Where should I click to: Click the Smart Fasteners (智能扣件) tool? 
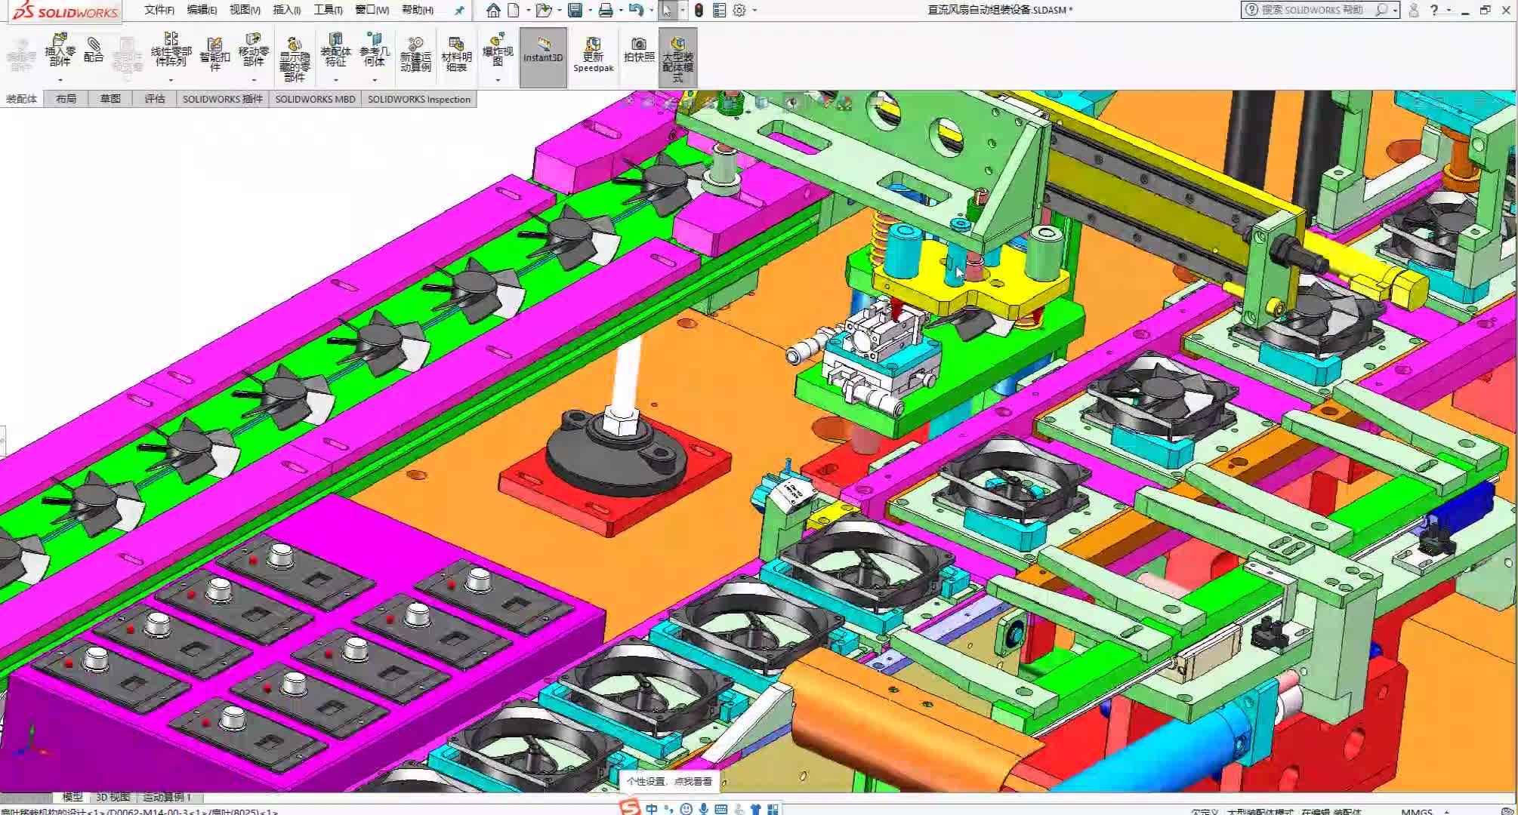click(214, 54)
